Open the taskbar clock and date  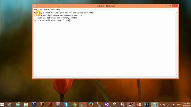point(187,105)
